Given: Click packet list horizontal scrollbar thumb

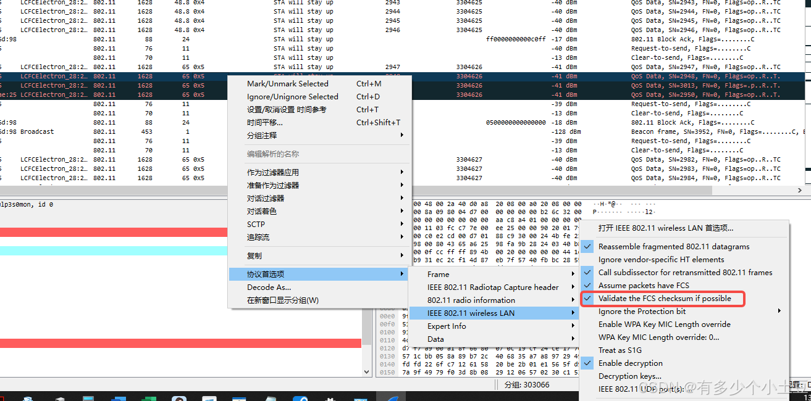Looking at the screenshot, I should point(356,191).
